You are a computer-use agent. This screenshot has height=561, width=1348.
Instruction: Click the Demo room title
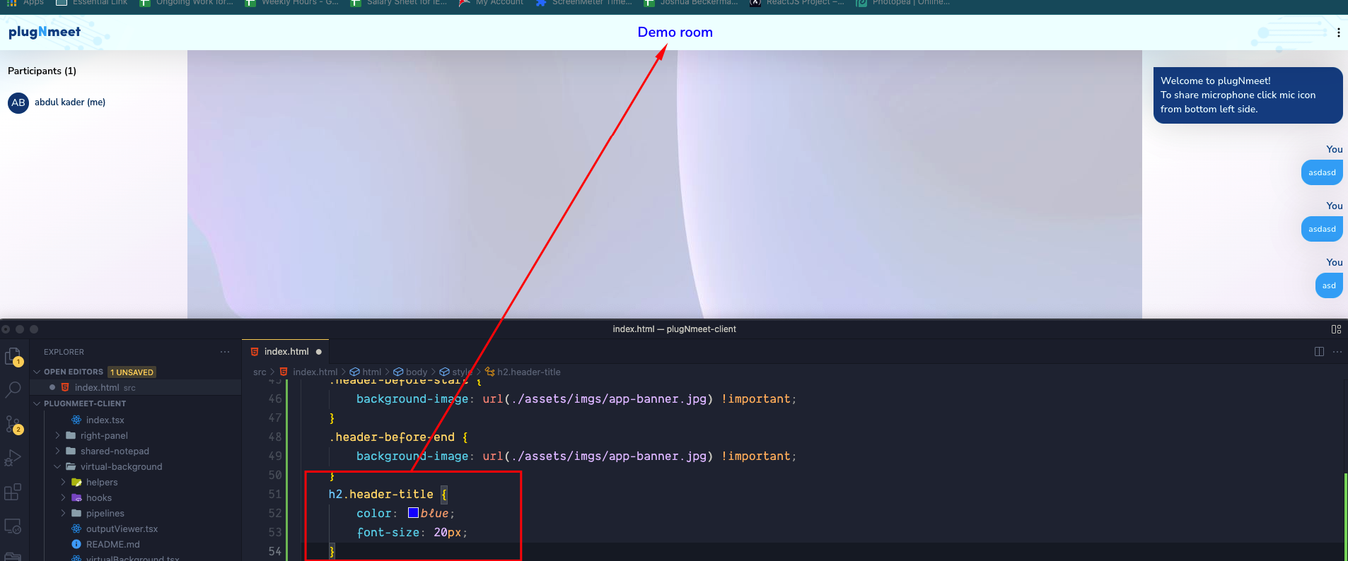(675, 32)
